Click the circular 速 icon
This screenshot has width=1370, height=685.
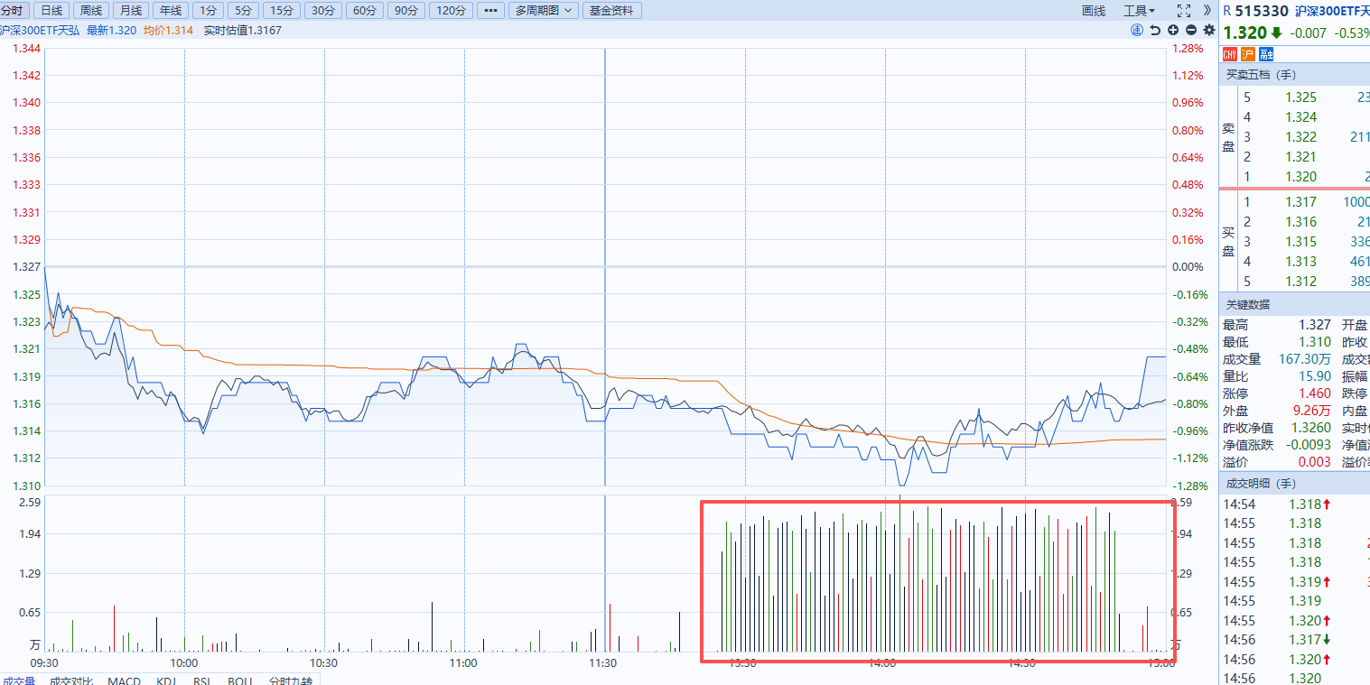(1137, 30)
